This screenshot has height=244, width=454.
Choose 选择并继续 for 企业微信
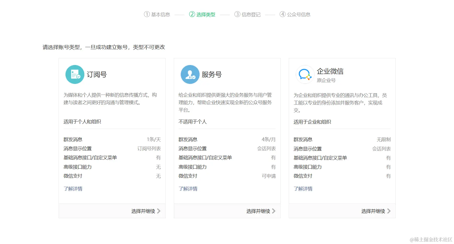point(373,211)
